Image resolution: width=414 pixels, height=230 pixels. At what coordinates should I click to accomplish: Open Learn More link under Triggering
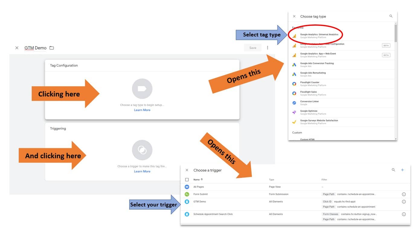point(142,172)
